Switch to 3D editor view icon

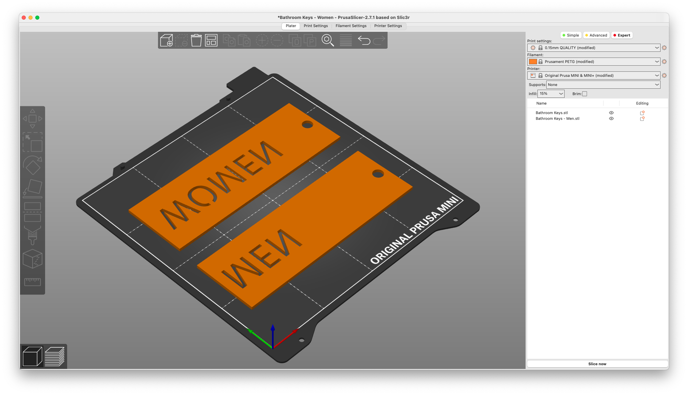(x=32, y=356)
